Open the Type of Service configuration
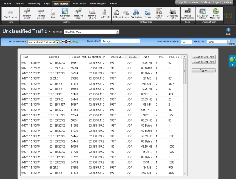236x179 pixels. point(159,14)
